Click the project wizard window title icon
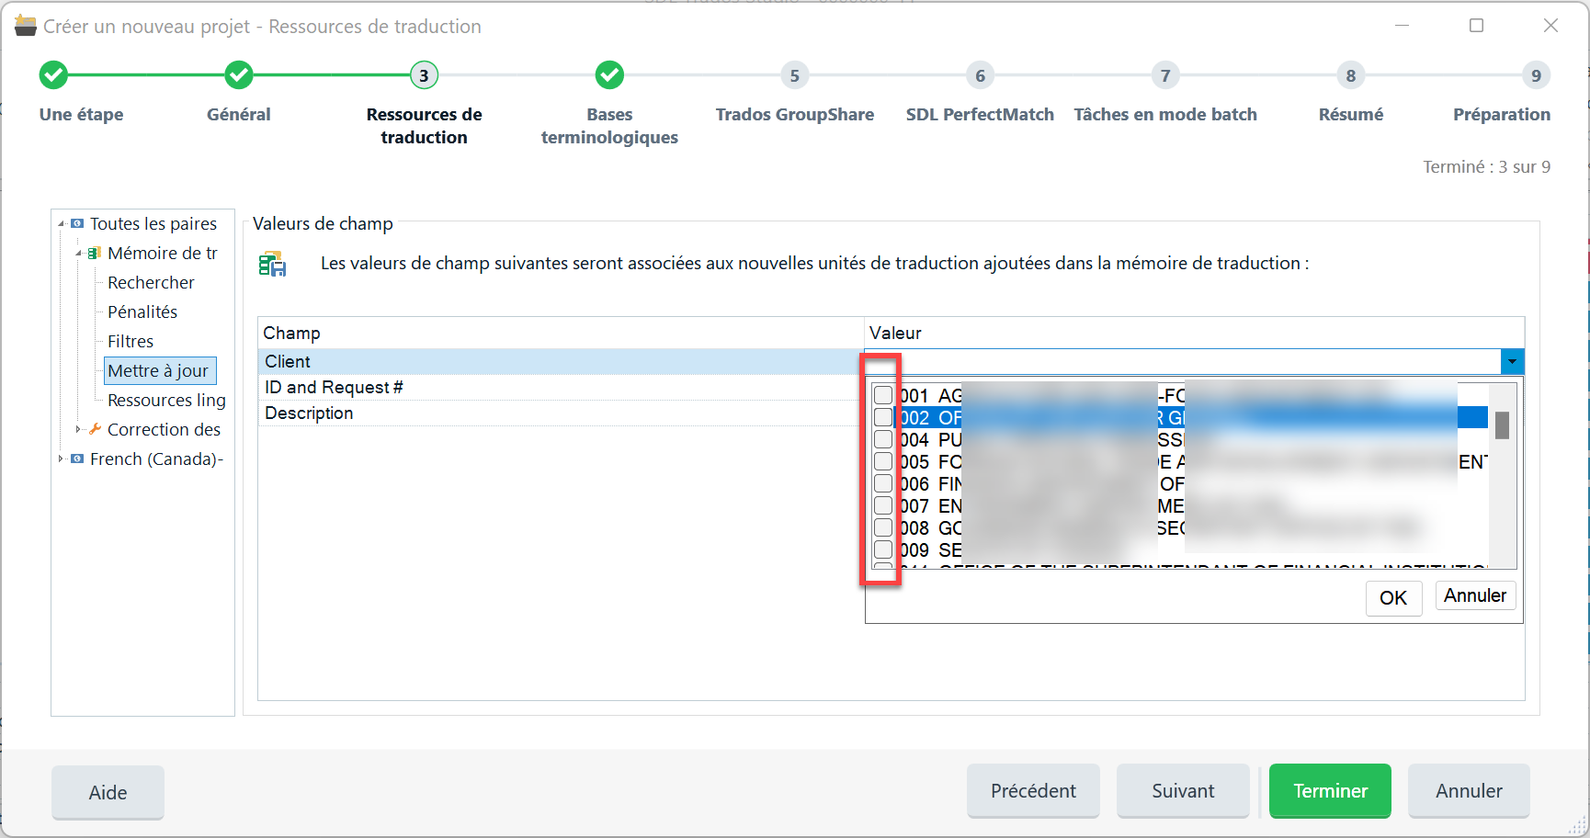 (26, 26)
